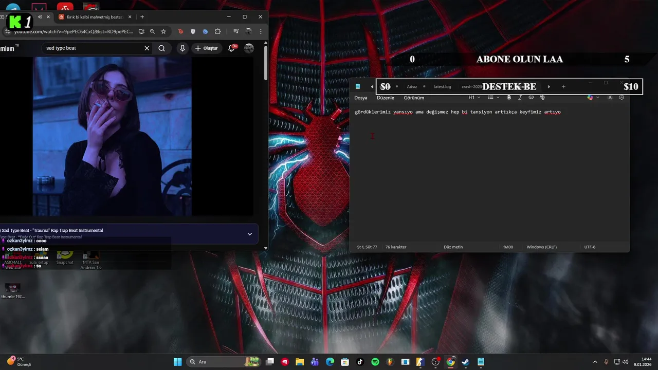The image size is (658, 370).
Task: Open Spotify from the taskbar
Action: pyautogui.click(x=375, y=362)
